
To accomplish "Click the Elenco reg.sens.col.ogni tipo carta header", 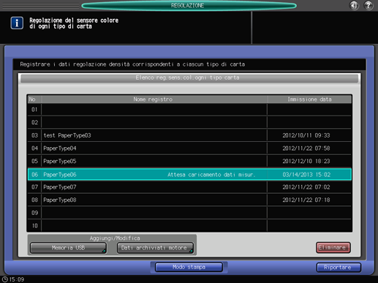I will coord(189,78).
